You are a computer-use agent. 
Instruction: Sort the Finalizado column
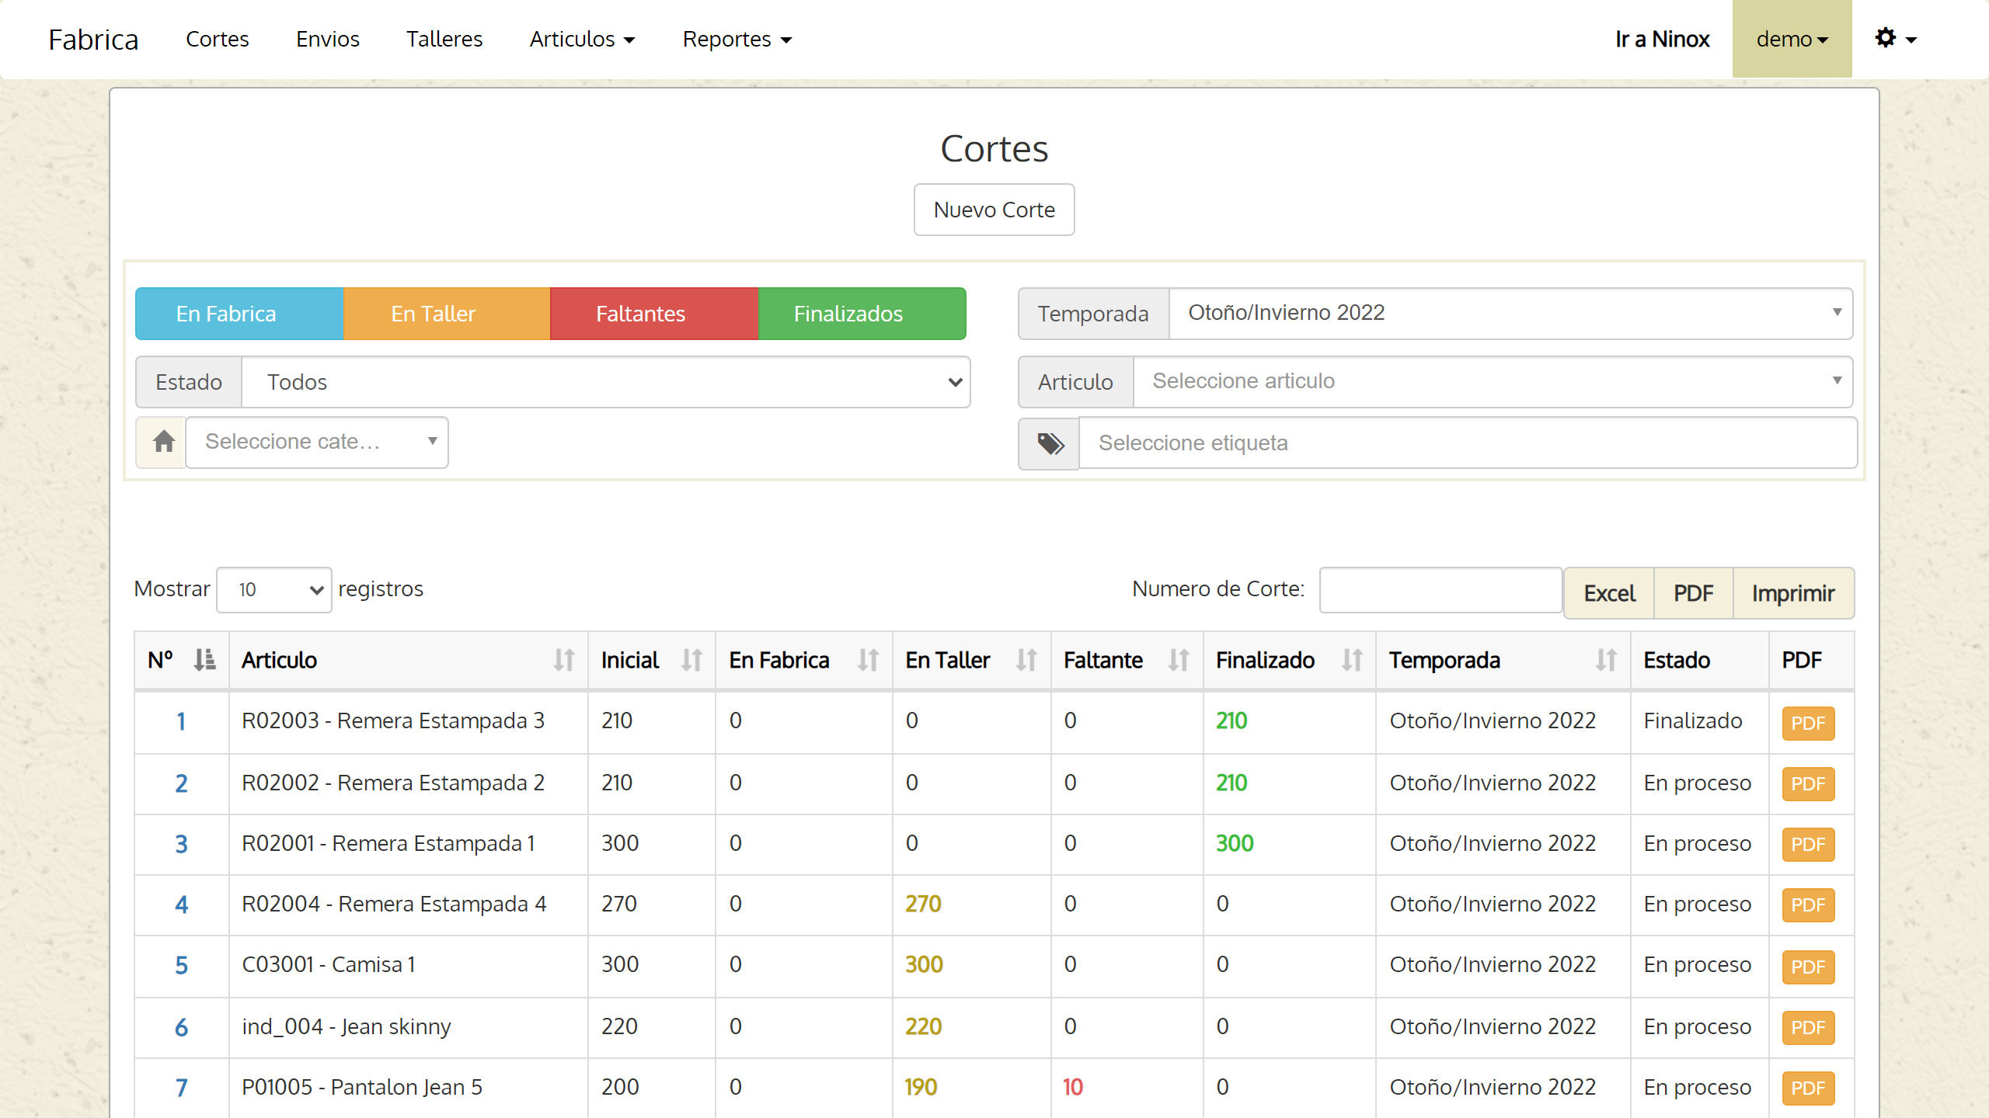(1352, 660)
